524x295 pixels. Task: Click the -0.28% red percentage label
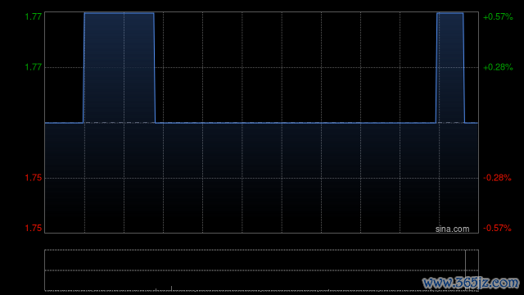click(x=497, y=178)
